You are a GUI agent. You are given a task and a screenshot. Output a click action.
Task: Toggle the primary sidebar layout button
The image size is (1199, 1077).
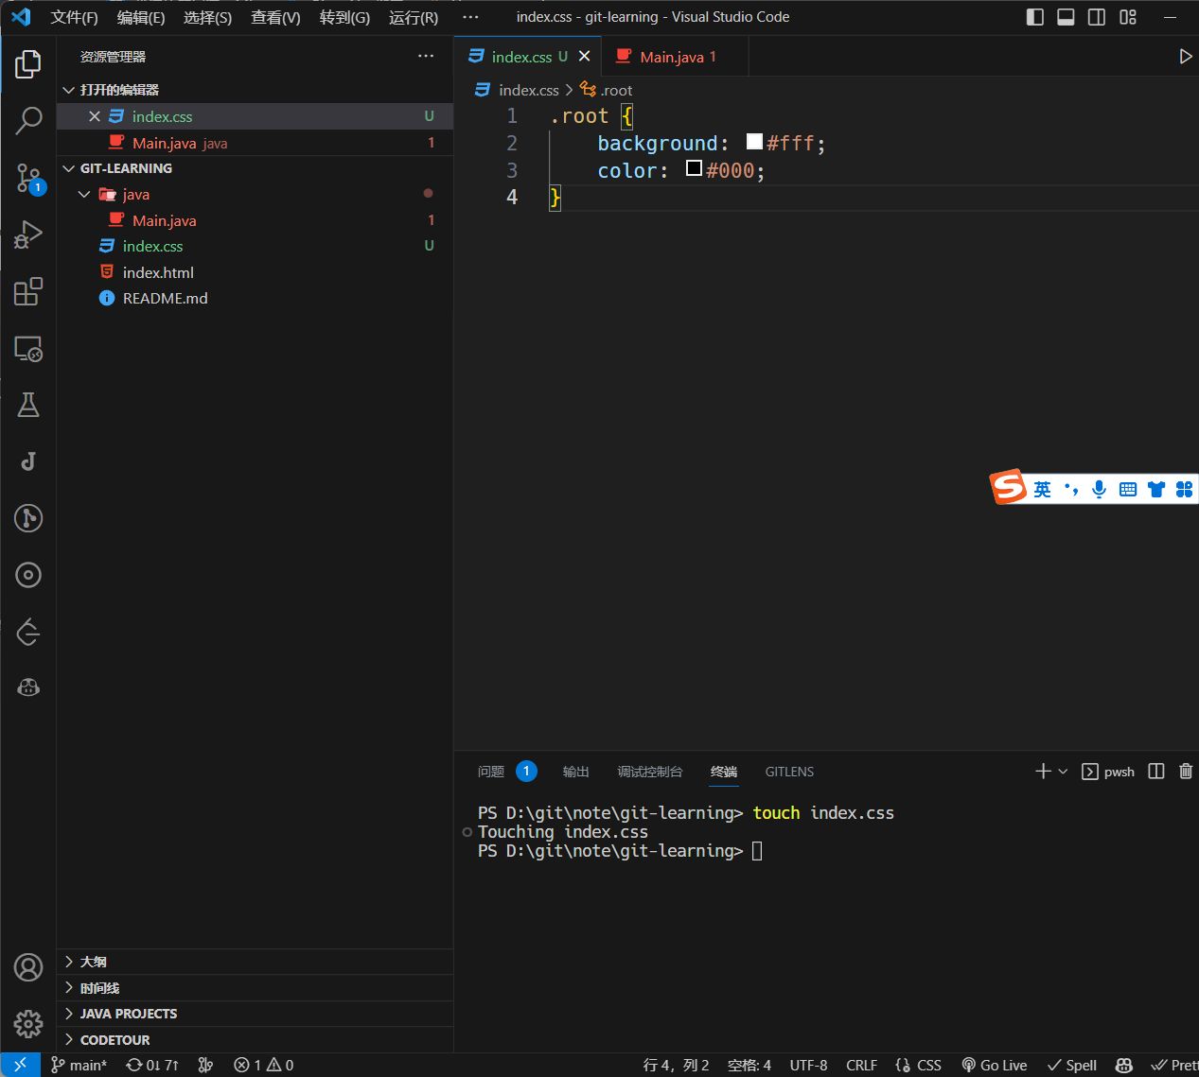point(1034,17)
